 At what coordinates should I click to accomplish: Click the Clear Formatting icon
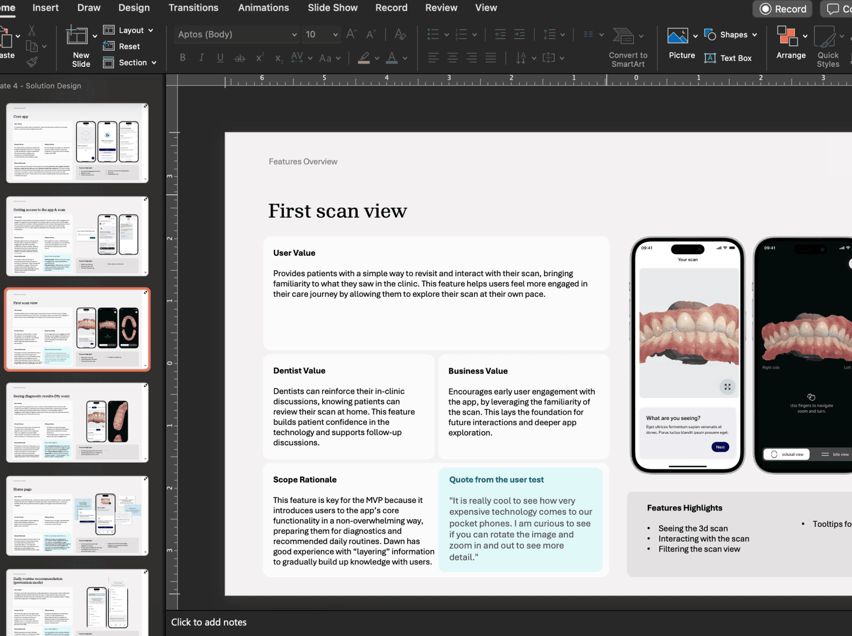pos(400,34)
